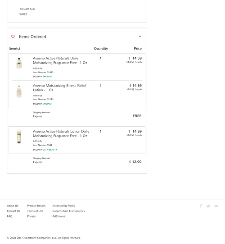Open the Privacy footer link
225x244 pixels.
31,216
